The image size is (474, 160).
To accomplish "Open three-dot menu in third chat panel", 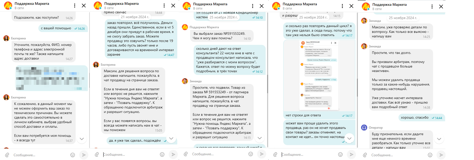I will pos(253,6).
